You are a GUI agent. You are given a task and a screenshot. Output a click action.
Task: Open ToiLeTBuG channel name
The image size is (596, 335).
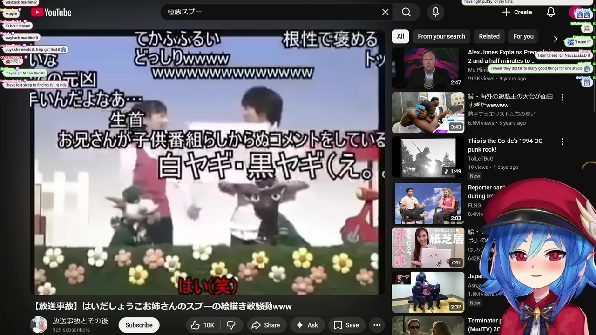(x=481, y=159)
